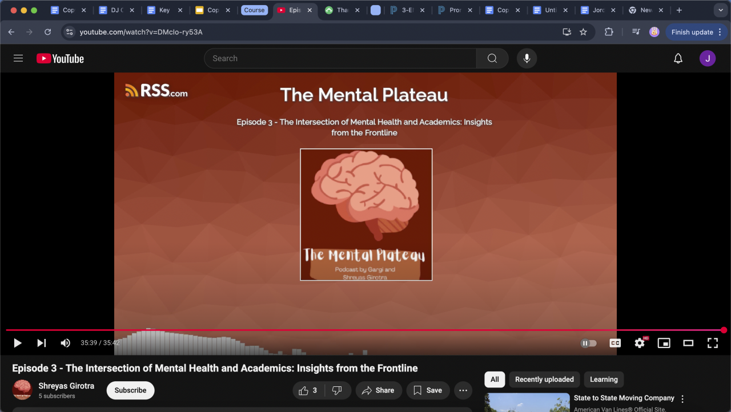Toggle closed captions on video
This screenshot has width=731, height=412.
[x=615, y=343]
